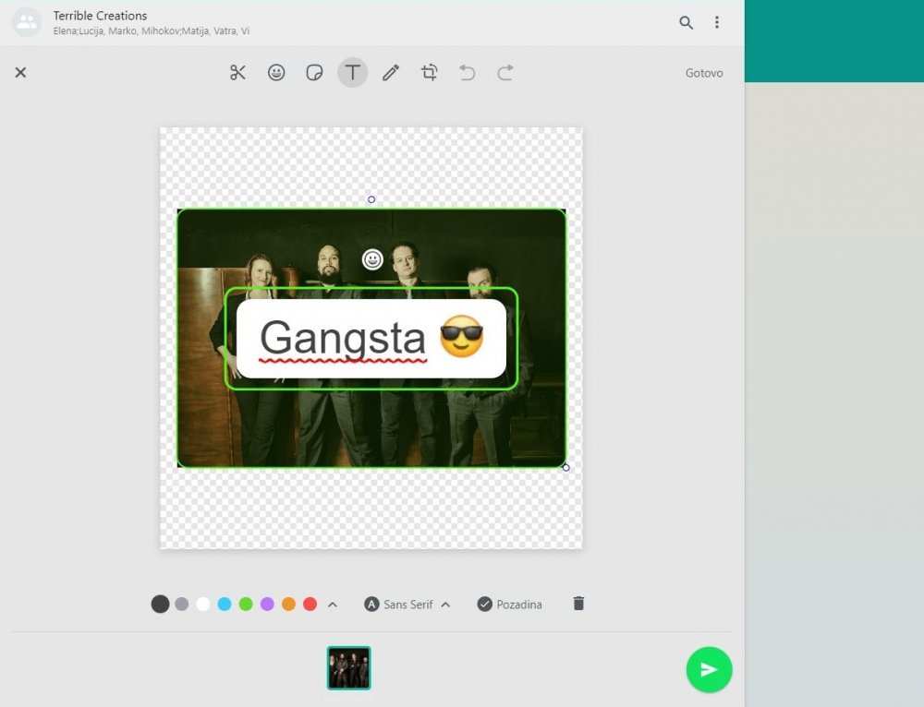This screenshot has width=924, height=707.
Task: Click the chat member names subtitle
Action: pyautogui.click(x=152, y=31)
